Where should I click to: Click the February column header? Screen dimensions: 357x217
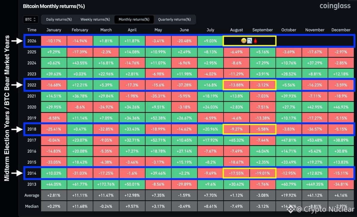point(80,30)
